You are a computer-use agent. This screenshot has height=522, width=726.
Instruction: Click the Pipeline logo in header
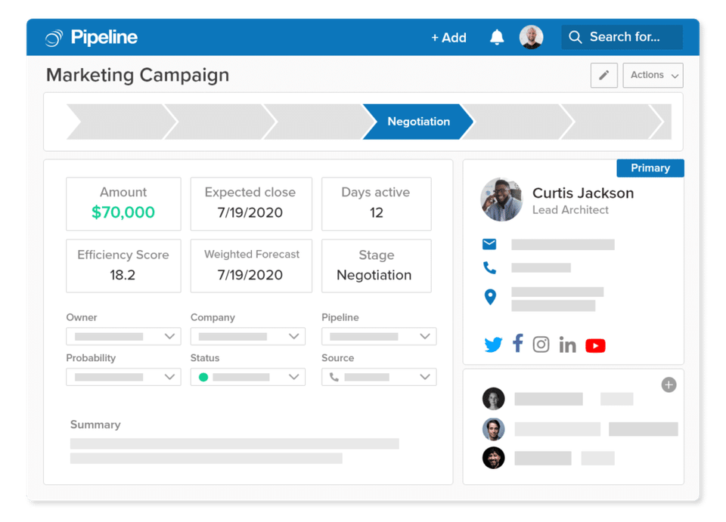click(x=92, y=37)
